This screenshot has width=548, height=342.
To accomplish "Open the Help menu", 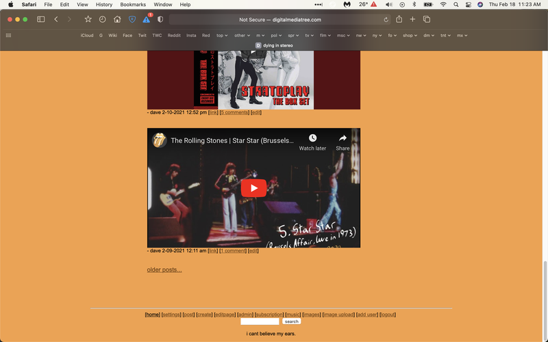I will point(185,5).
